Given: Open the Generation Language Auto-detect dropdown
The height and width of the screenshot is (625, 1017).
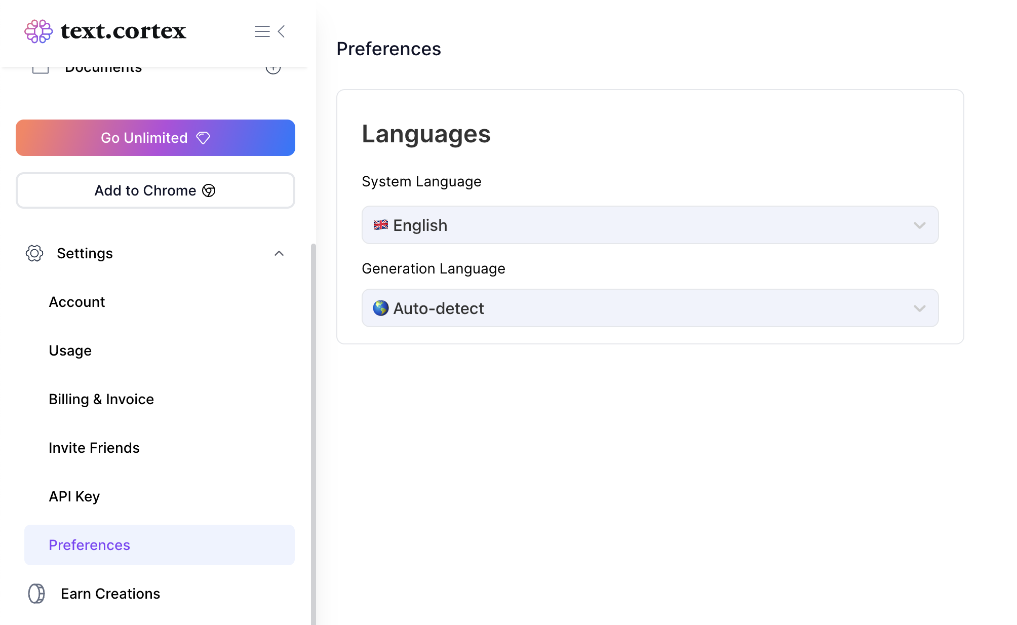Looking at the screenshot, I should click(x=650, y=308).
